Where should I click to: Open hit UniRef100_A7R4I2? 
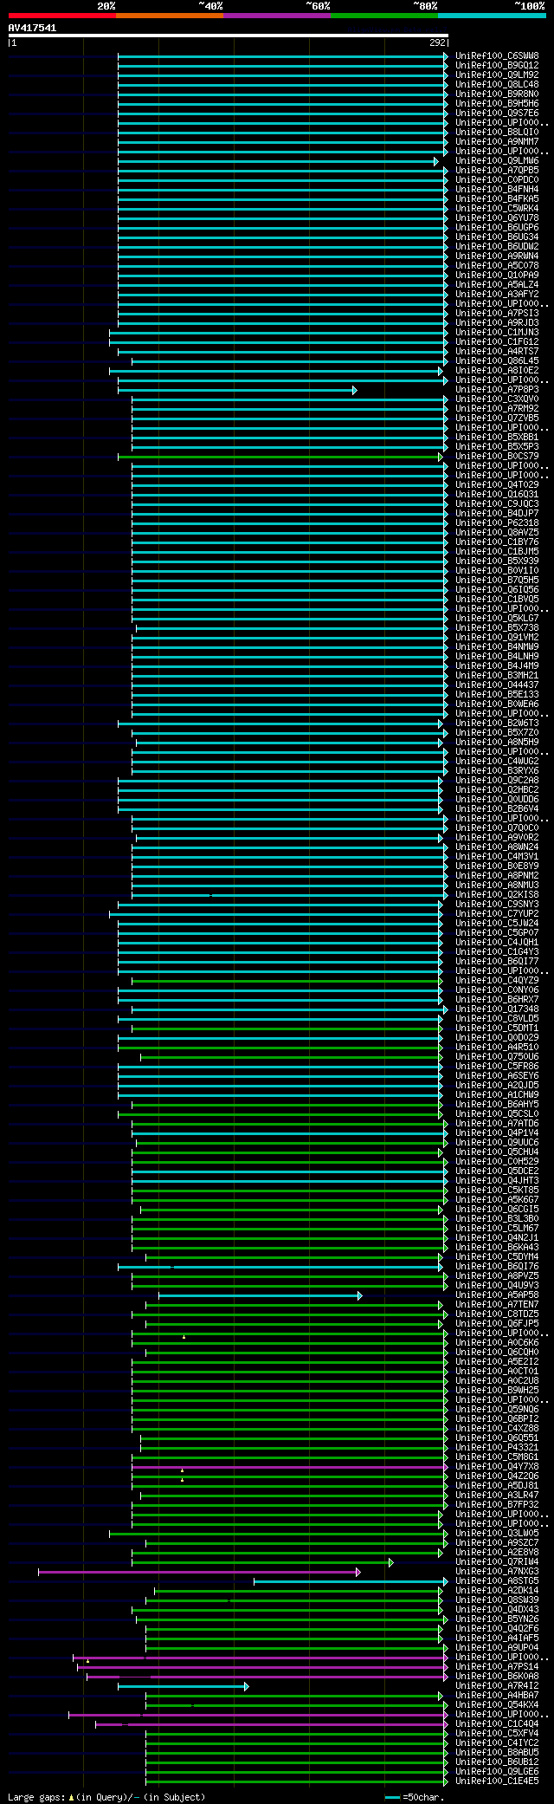point(497,1686)
